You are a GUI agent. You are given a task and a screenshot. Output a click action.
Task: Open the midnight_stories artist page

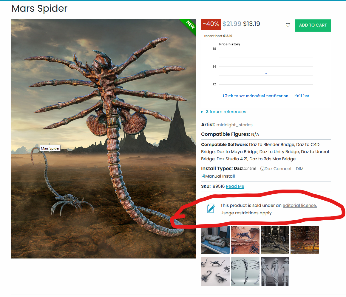click(234, 125)
